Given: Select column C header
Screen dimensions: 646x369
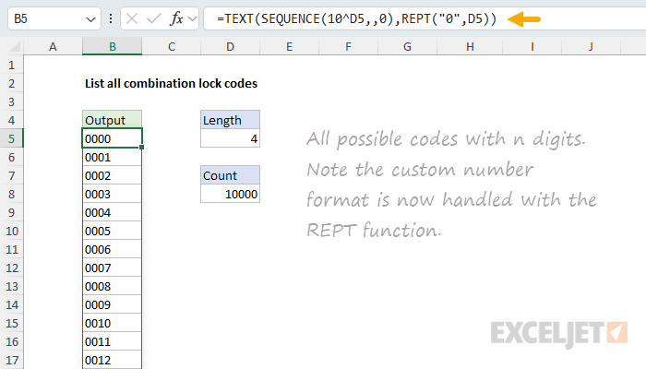Looking at the screenshot, I should 172,46.
